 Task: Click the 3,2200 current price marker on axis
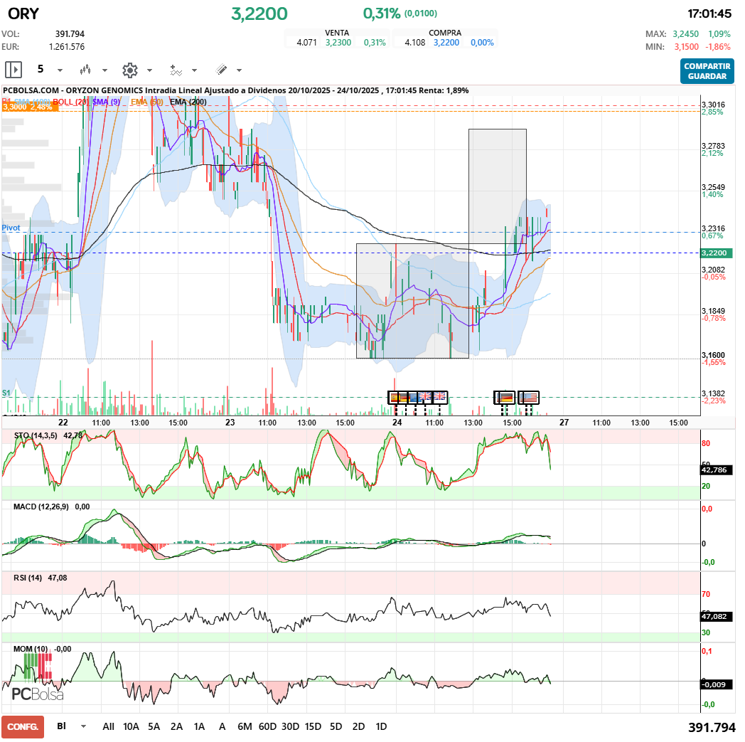tap(717, 253)
